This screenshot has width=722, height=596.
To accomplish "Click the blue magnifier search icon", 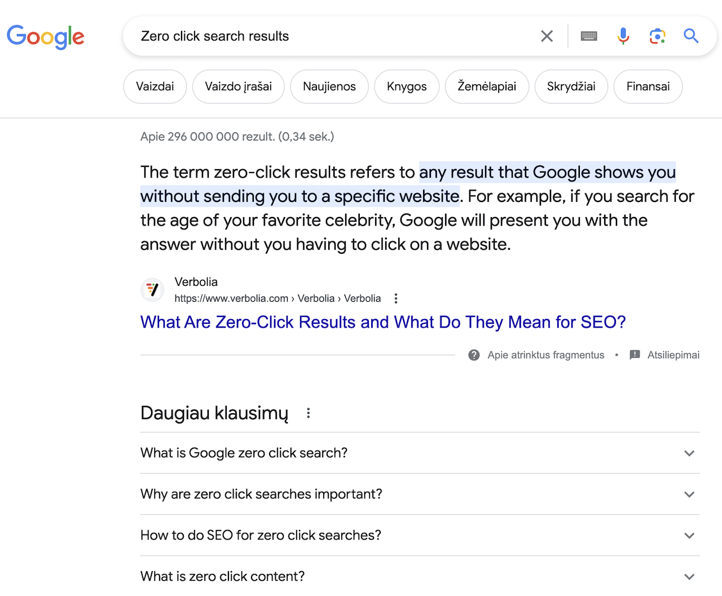I will coord(691,36).
